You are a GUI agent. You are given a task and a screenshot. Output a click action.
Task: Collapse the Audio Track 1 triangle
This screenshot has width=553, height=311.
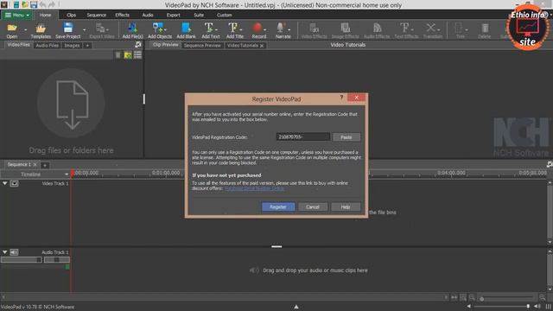point(5,252)
